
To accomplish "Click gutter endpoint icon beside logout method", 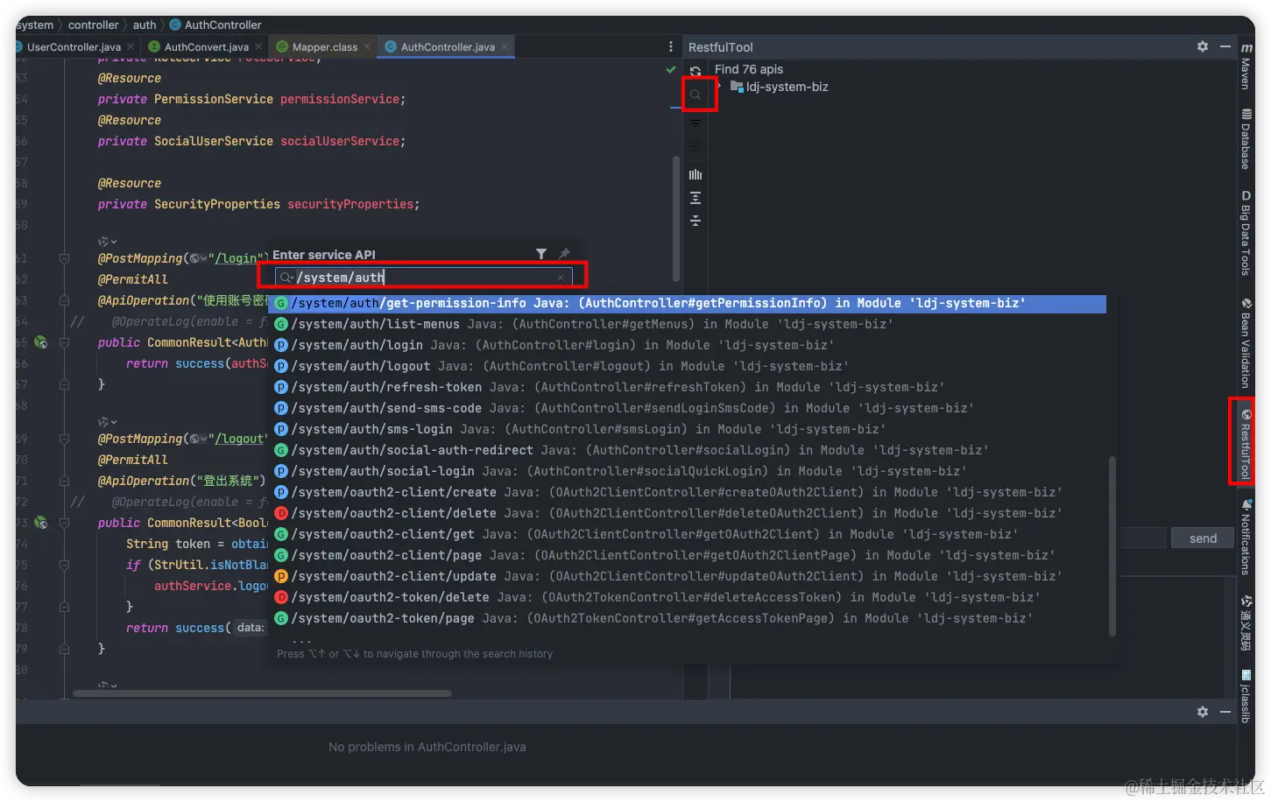I will pyautogui.click(x=40, y=523).
